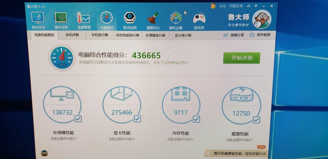Click the 保存截屏 camera icon
328x159 pixels.
pyautogui.click(x=252, y=35)
